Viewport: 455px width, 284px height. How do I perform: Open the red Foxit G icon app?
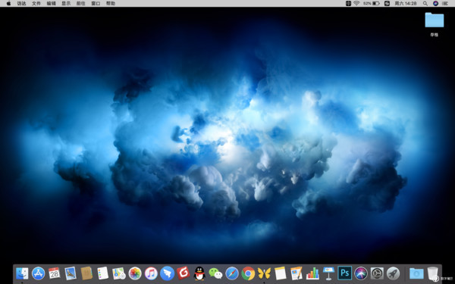click(x=183, y=273)
